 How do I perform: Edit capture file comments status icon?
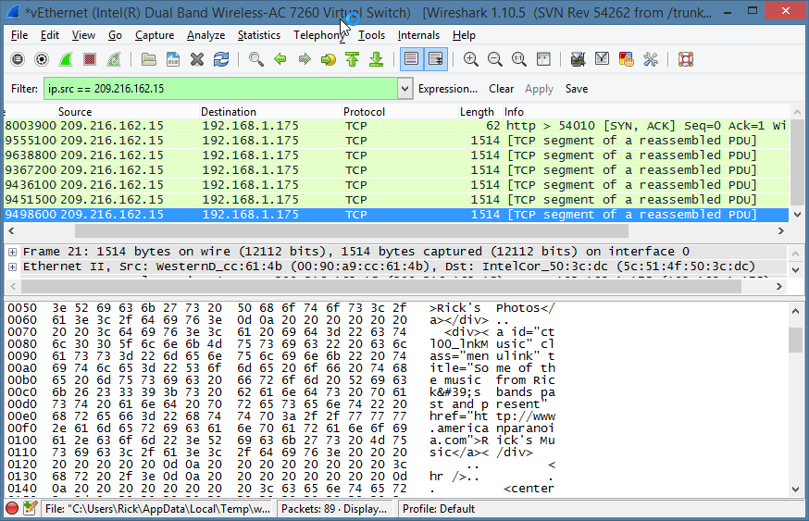coord(30,509)
